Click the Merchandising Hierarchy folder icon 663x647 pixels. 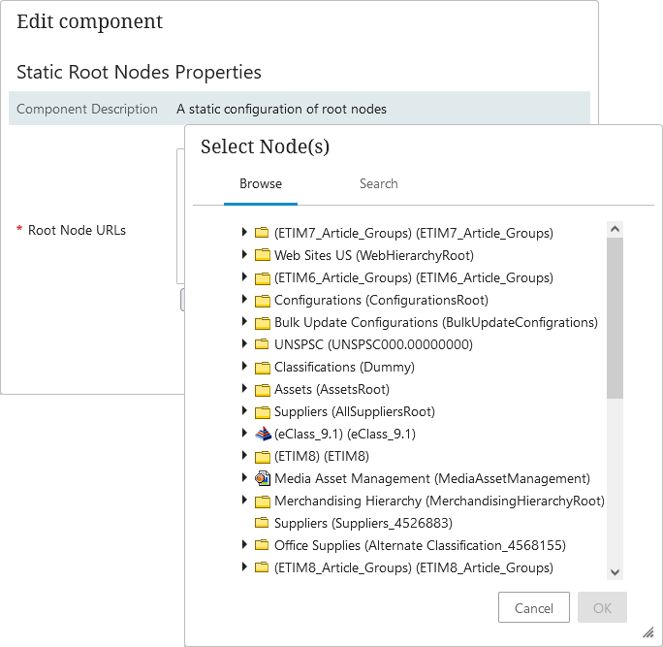pos(262,501)
